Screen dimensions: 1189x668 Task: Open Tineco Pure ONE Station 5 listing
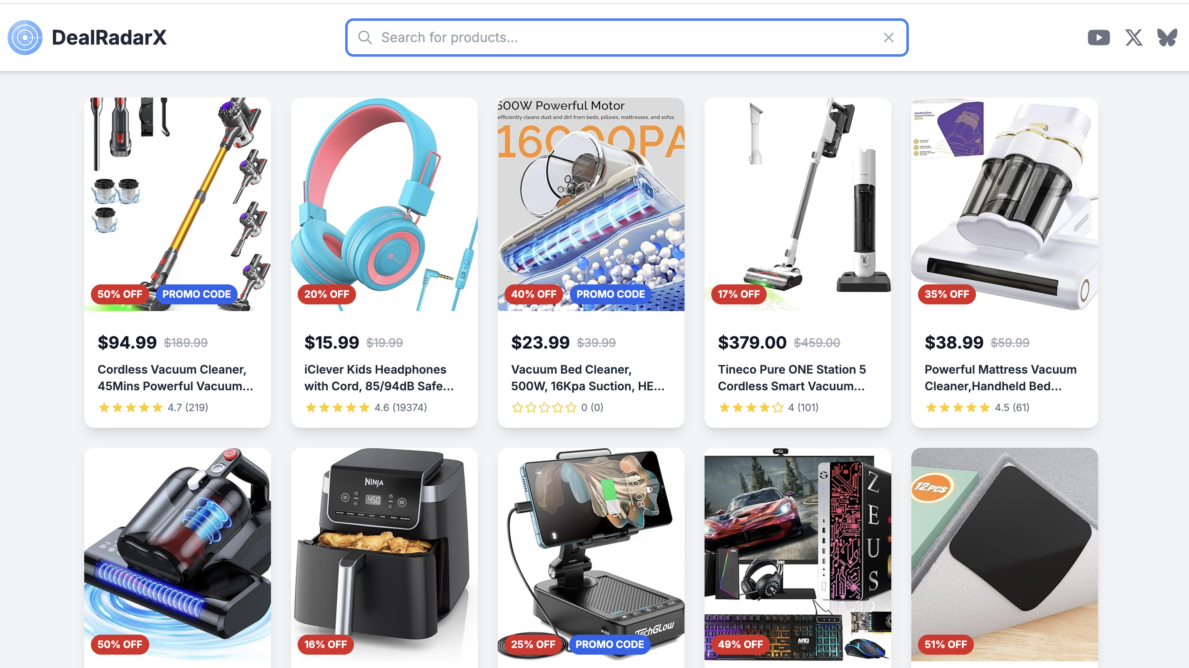pos(792,378)
